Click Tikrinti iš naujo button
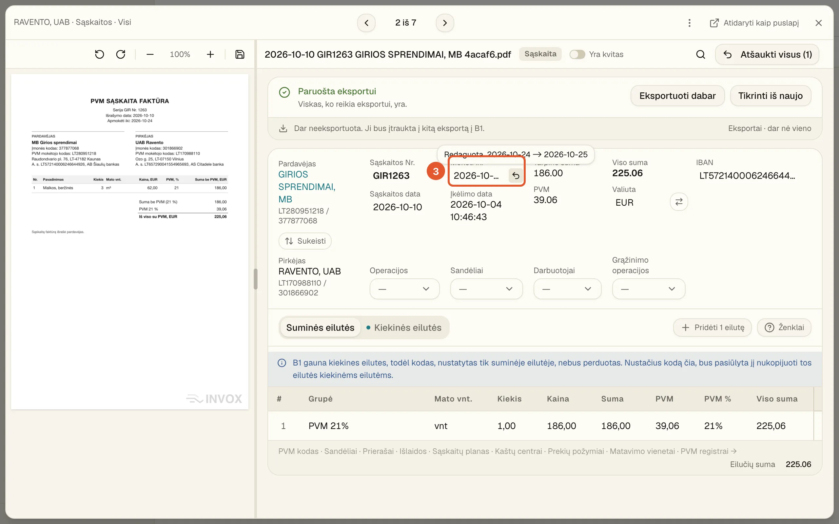The width and height of the screenshot is (839, 524). [771, 96]
